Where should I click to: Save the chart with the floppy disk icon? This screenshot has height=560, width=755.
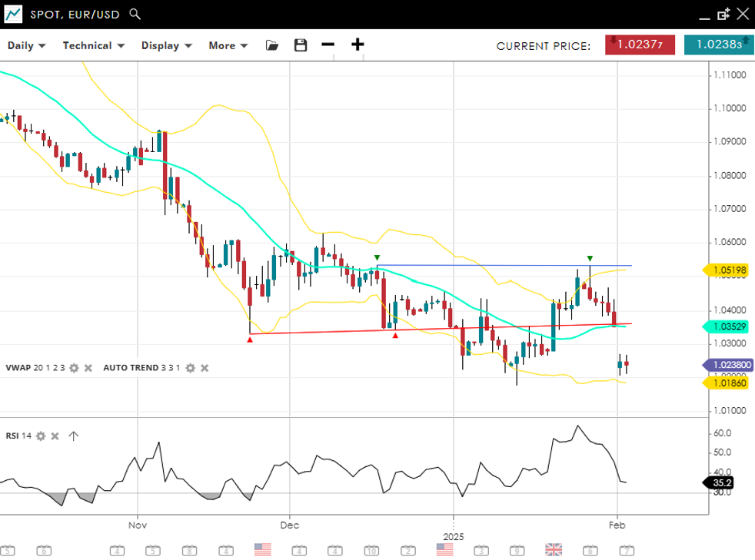click(301, 45)
